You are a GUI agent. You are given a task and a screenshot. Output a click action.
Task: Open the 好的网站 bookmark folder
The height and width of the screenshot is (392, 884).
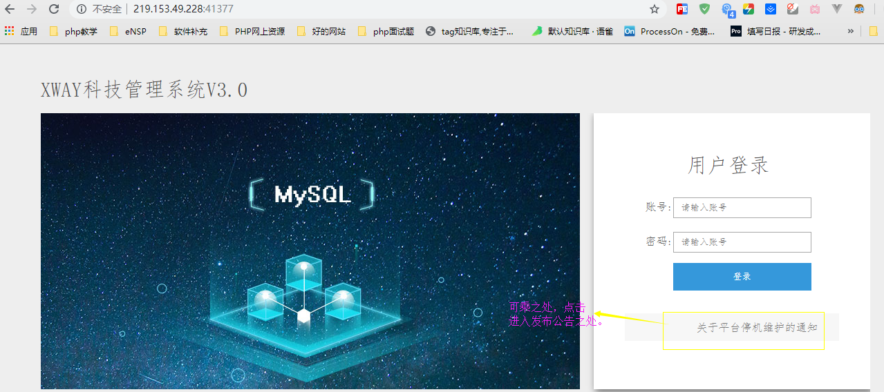click(321, 31)
